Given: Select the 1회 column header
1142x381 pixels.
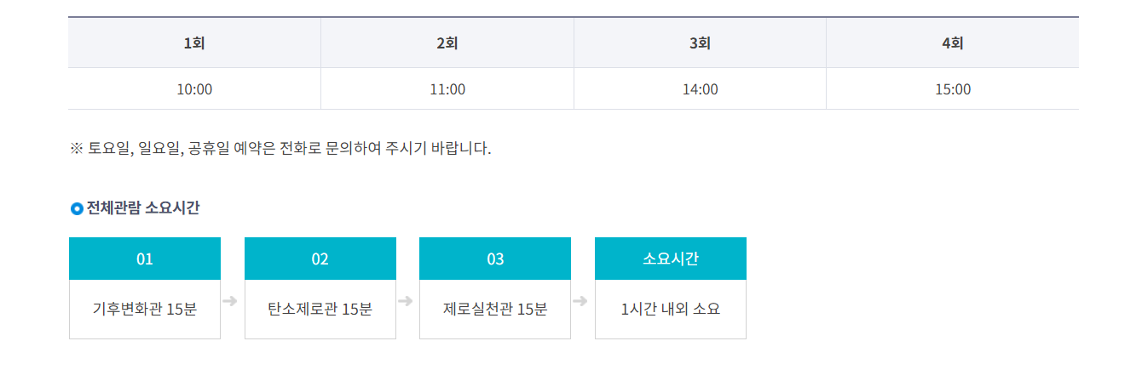Looking at the screenshot, I should [x=194, y=43].
